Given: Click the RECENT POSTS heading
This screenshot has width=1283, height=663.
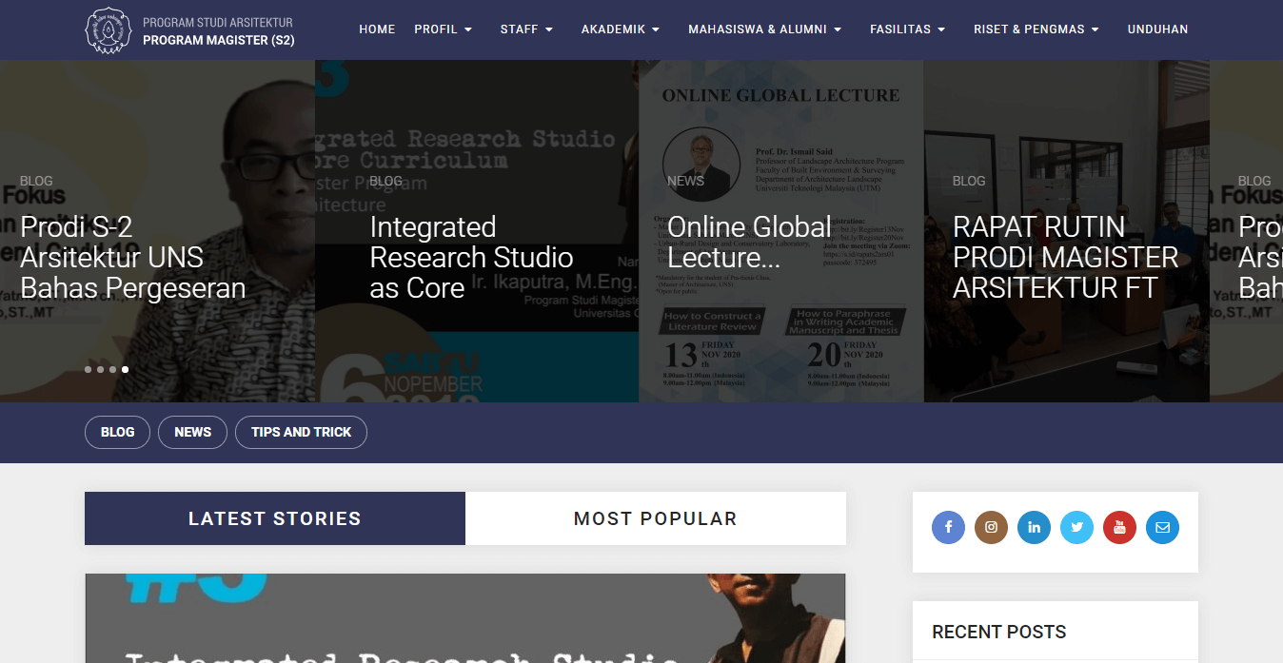Looking at the screenshot, I should tap(998, 632).
